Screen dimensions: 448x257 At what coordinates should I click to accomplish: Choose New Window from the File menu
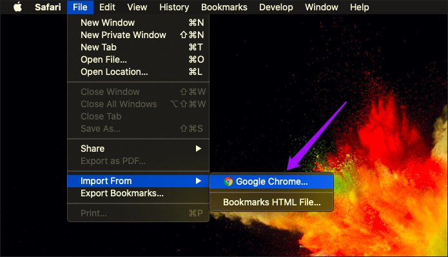[139, 23]
